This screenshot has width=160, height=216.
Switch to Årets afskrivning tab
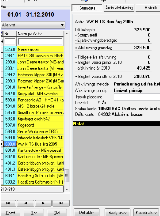[119, 8]
